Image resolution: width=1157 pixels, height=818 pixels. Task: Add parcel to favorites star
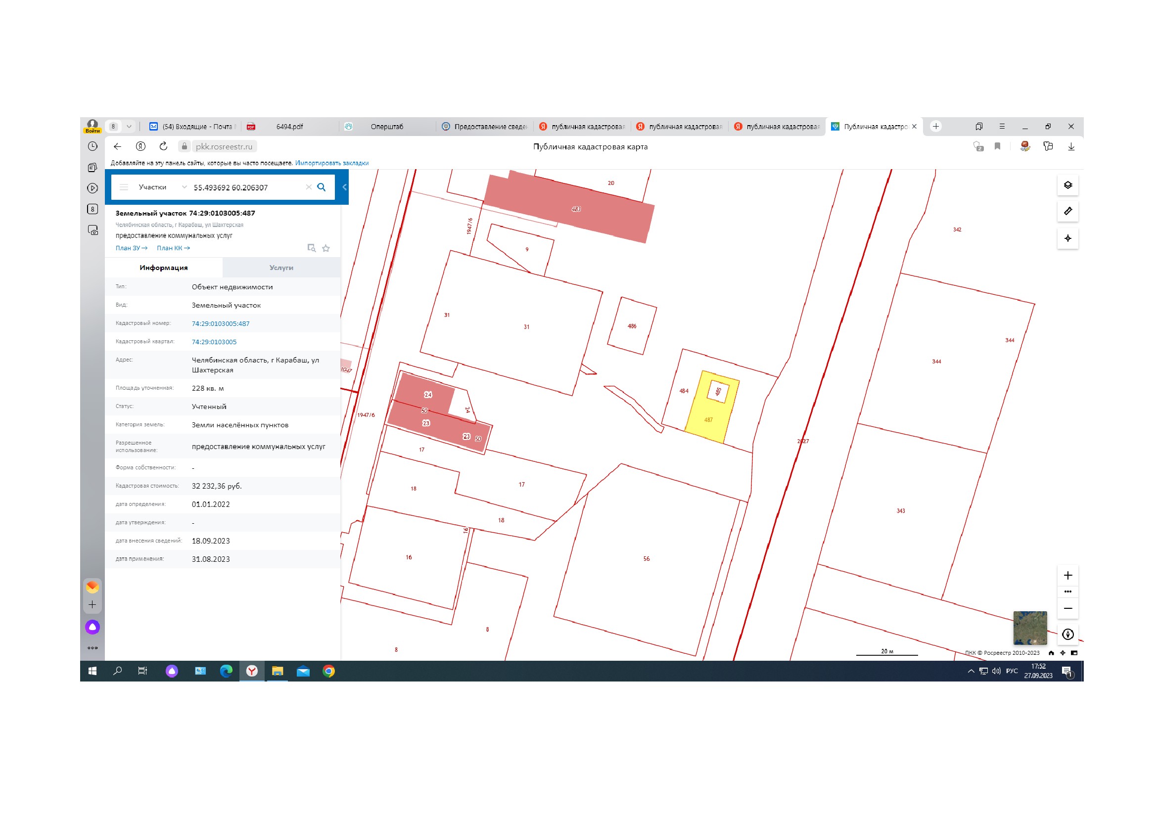tap(326, 248)
